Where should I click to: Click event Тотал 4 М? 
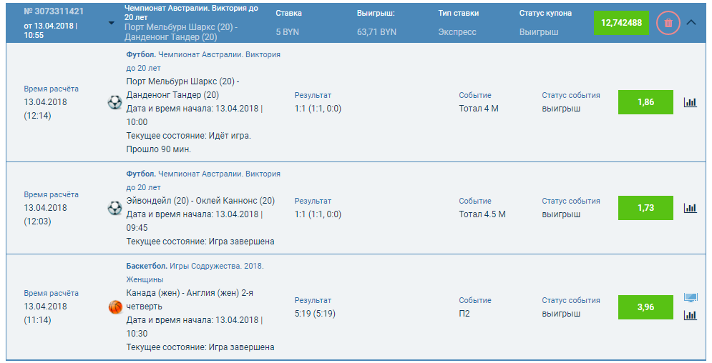point(479,109)
